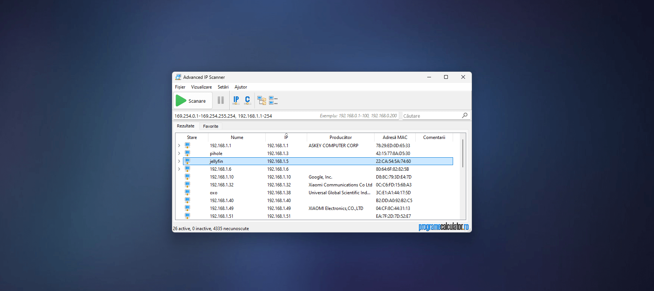
Task: Expand the pihole device row
Action: click(x=179, y=154)
